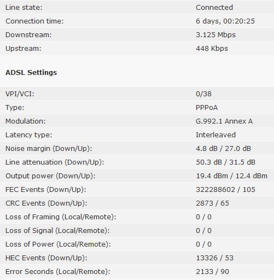Click the Line attenuation values
Image resolution: width=274 pixels, height=280 pixels.
click(x=225, y=162)
